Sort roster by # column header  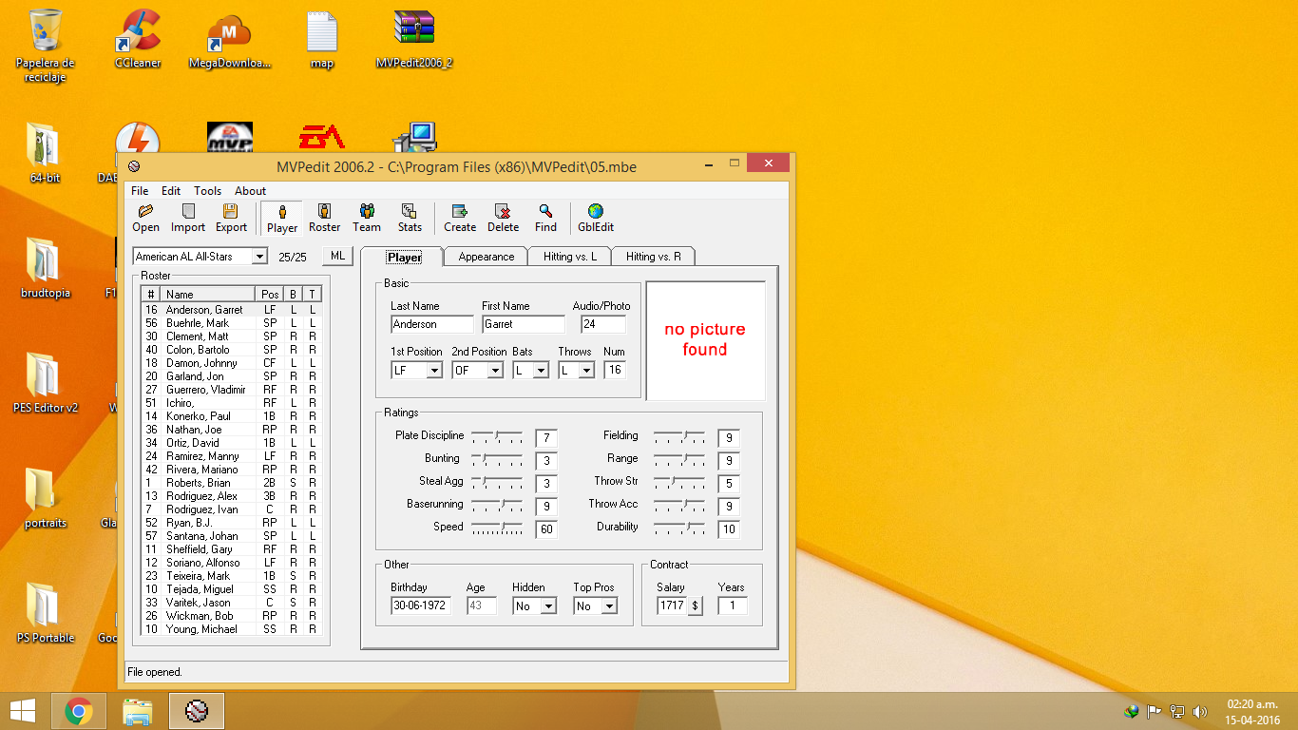151,295
